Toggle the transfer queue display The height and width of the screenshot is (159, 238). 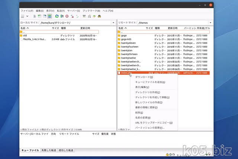tap(49, 16)
